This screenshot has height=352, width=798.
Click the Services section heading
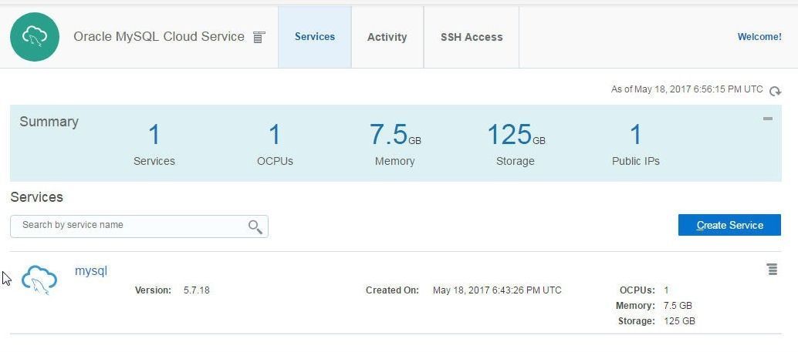[36, 197]
